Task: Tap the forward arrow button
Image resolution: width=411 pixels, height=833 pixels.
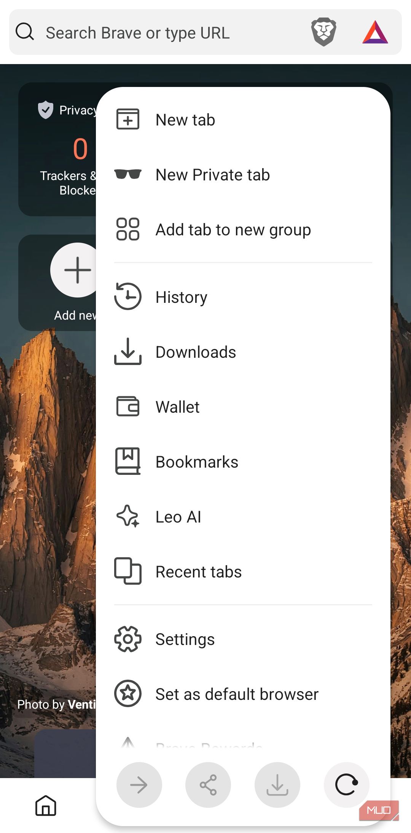Action: (x=139, y=785)
